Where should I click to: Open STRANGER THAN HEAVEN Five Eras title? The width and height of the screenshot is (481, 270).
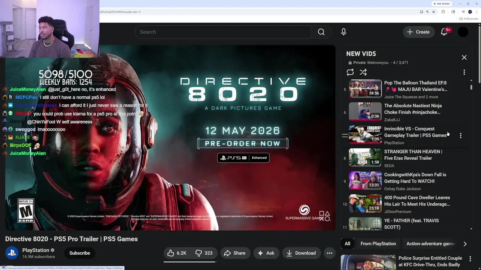coord(413,155)
